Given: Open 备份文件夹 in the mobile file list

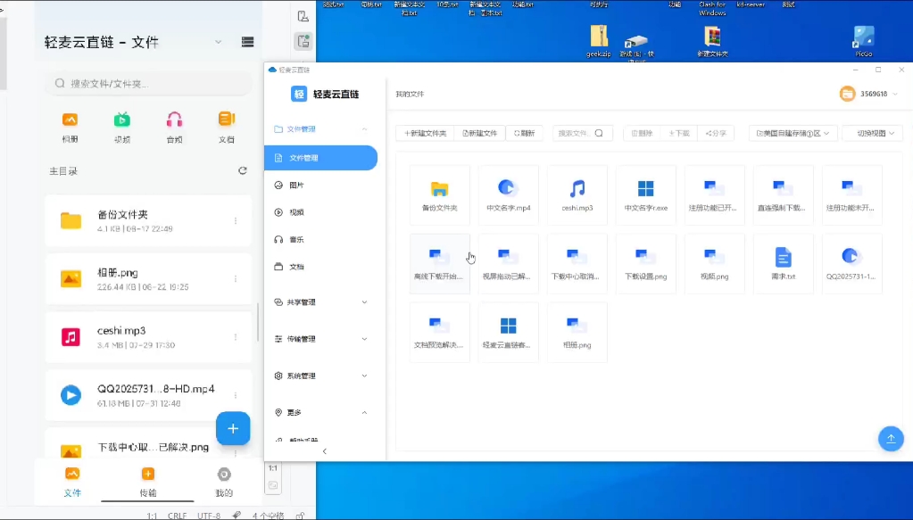Looking at the screenshot, I should 148,221.
